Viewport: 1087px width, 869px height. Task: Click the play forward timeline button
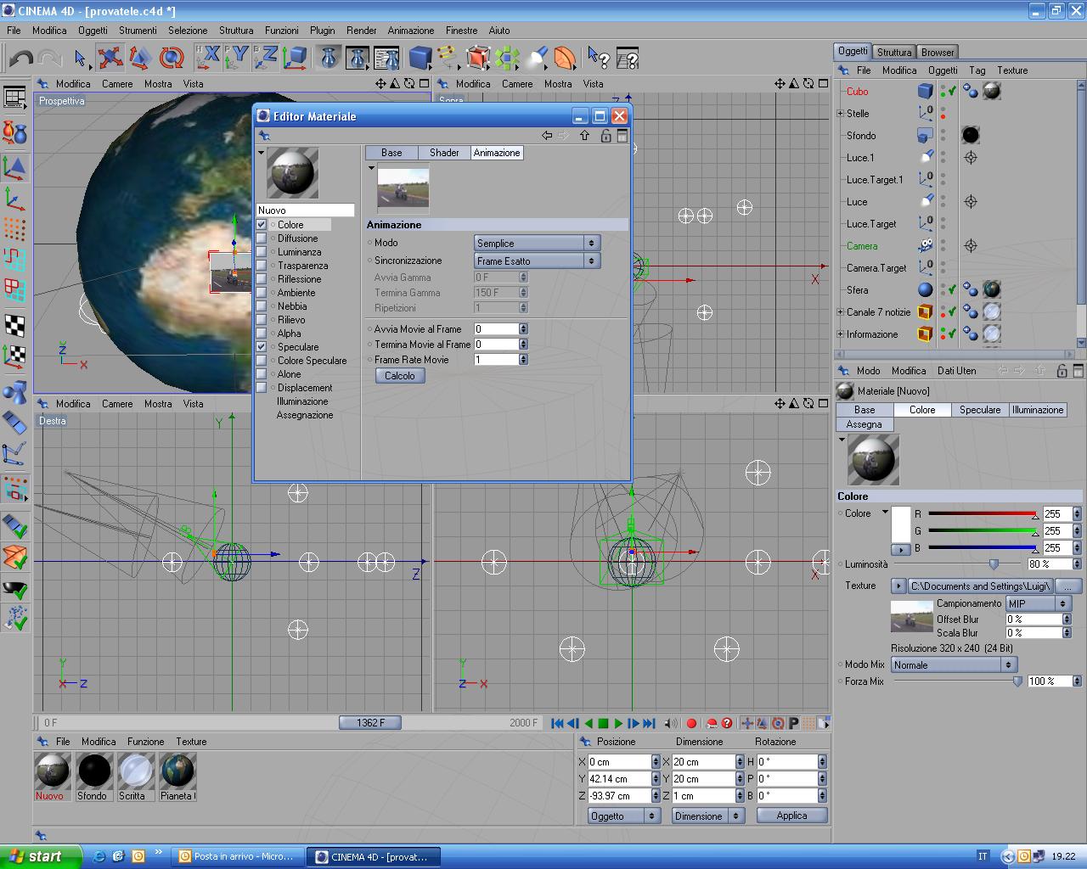[618, 723]
